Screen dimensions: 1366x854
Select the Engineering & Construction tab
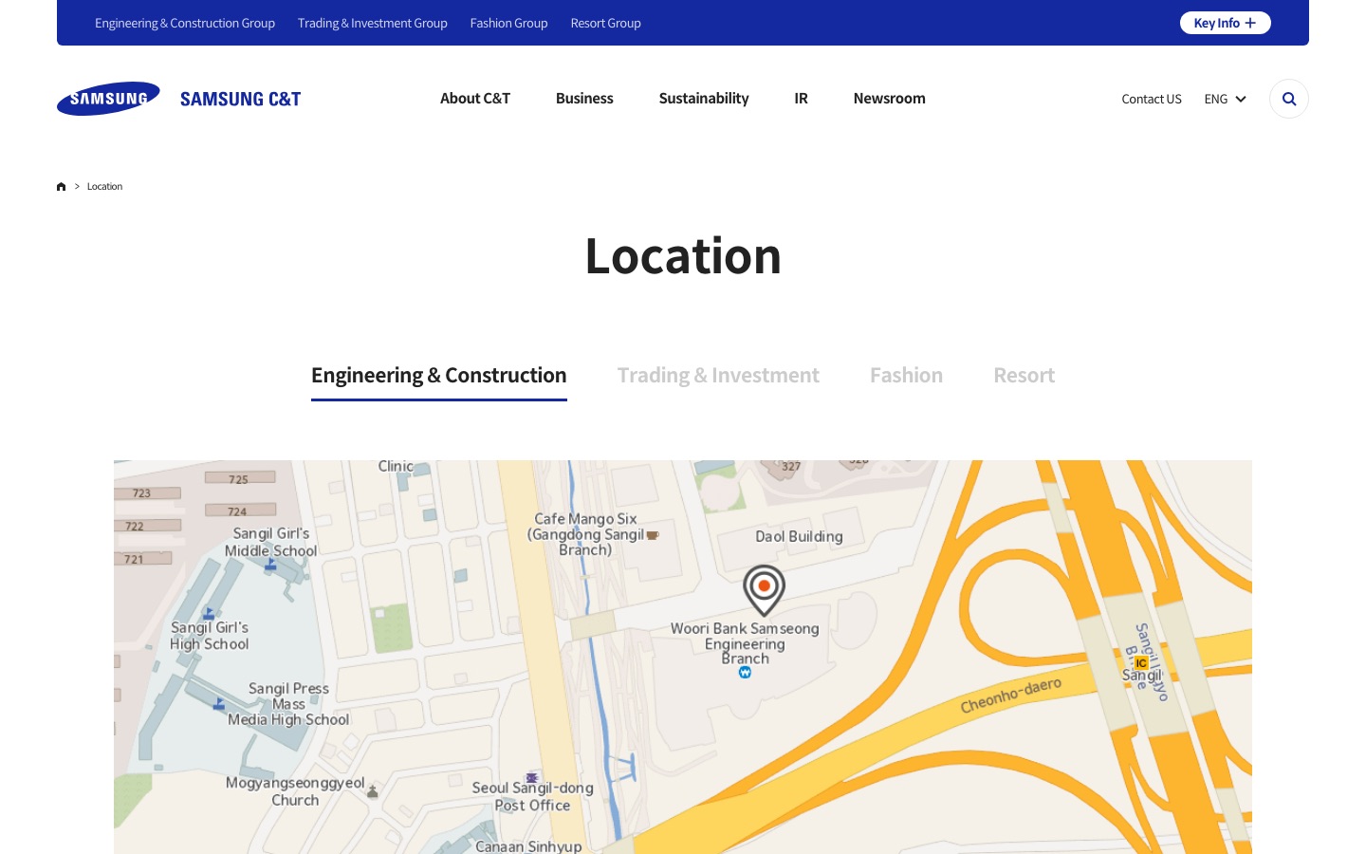click(x=439, y=376)
